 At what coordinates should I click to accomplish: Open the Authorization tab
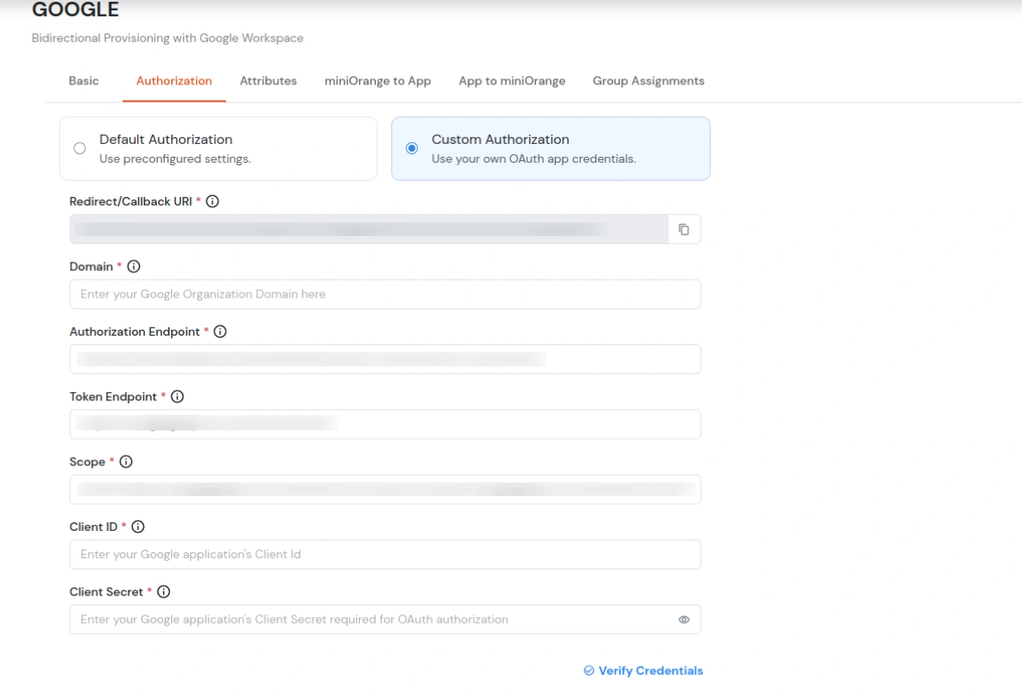[x=174, y=81]
